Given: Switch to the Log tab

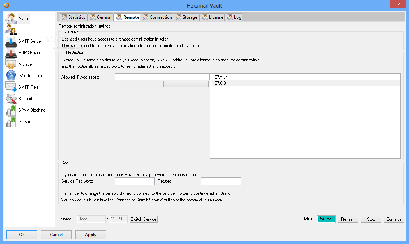Looking at the screenshot, I should point(234,17).
